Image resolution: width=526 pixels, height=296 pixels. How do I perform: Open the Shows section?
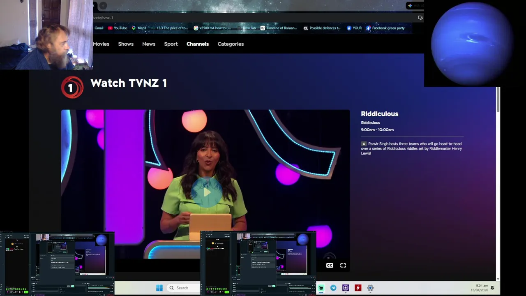click(x=126, y=44)
